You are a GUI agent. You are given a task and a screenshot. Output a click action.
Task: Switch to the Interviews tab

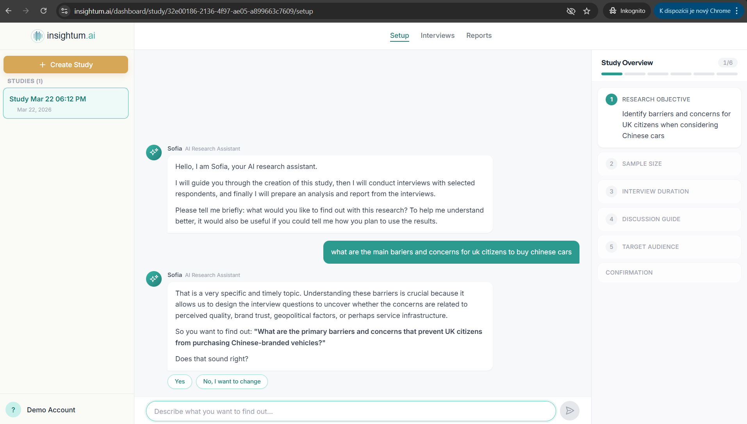(x=437, y=35)
